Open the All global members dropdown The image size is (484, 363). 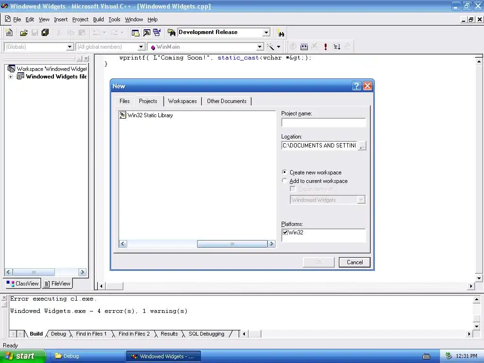click(141, 47)
